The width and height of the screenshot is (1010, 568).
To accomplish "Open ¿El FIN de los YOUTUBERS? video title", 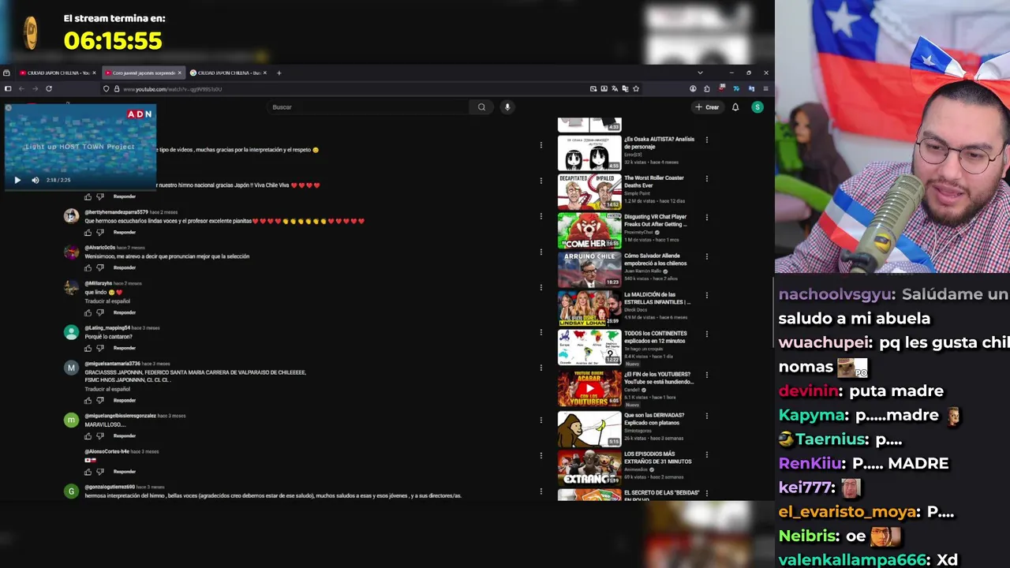I will pos(659,378).
